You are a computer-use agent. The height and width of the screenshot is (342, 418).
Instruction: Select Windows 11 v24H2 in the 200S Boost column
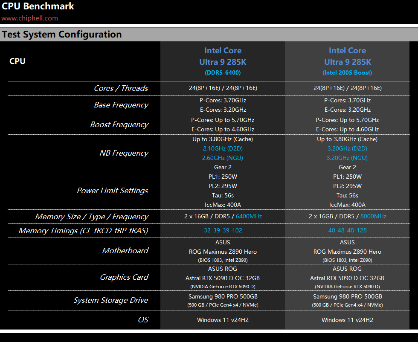pos(347,320)
